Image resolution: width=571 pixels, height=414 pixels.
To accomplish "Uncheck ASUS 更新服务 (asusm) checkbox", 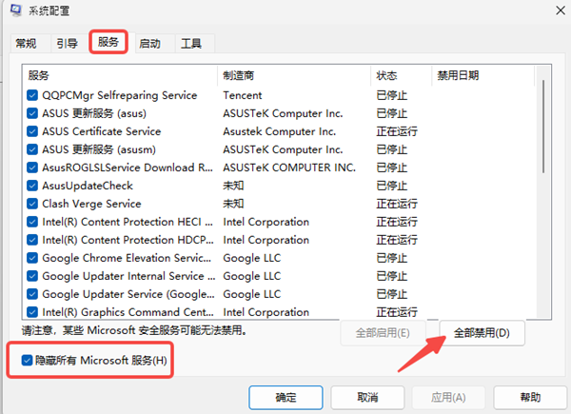I will pos(32,149).
